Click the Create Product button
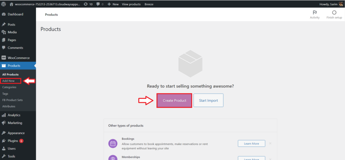Screen dimensions: 345x160 click(x=175, y=100)
